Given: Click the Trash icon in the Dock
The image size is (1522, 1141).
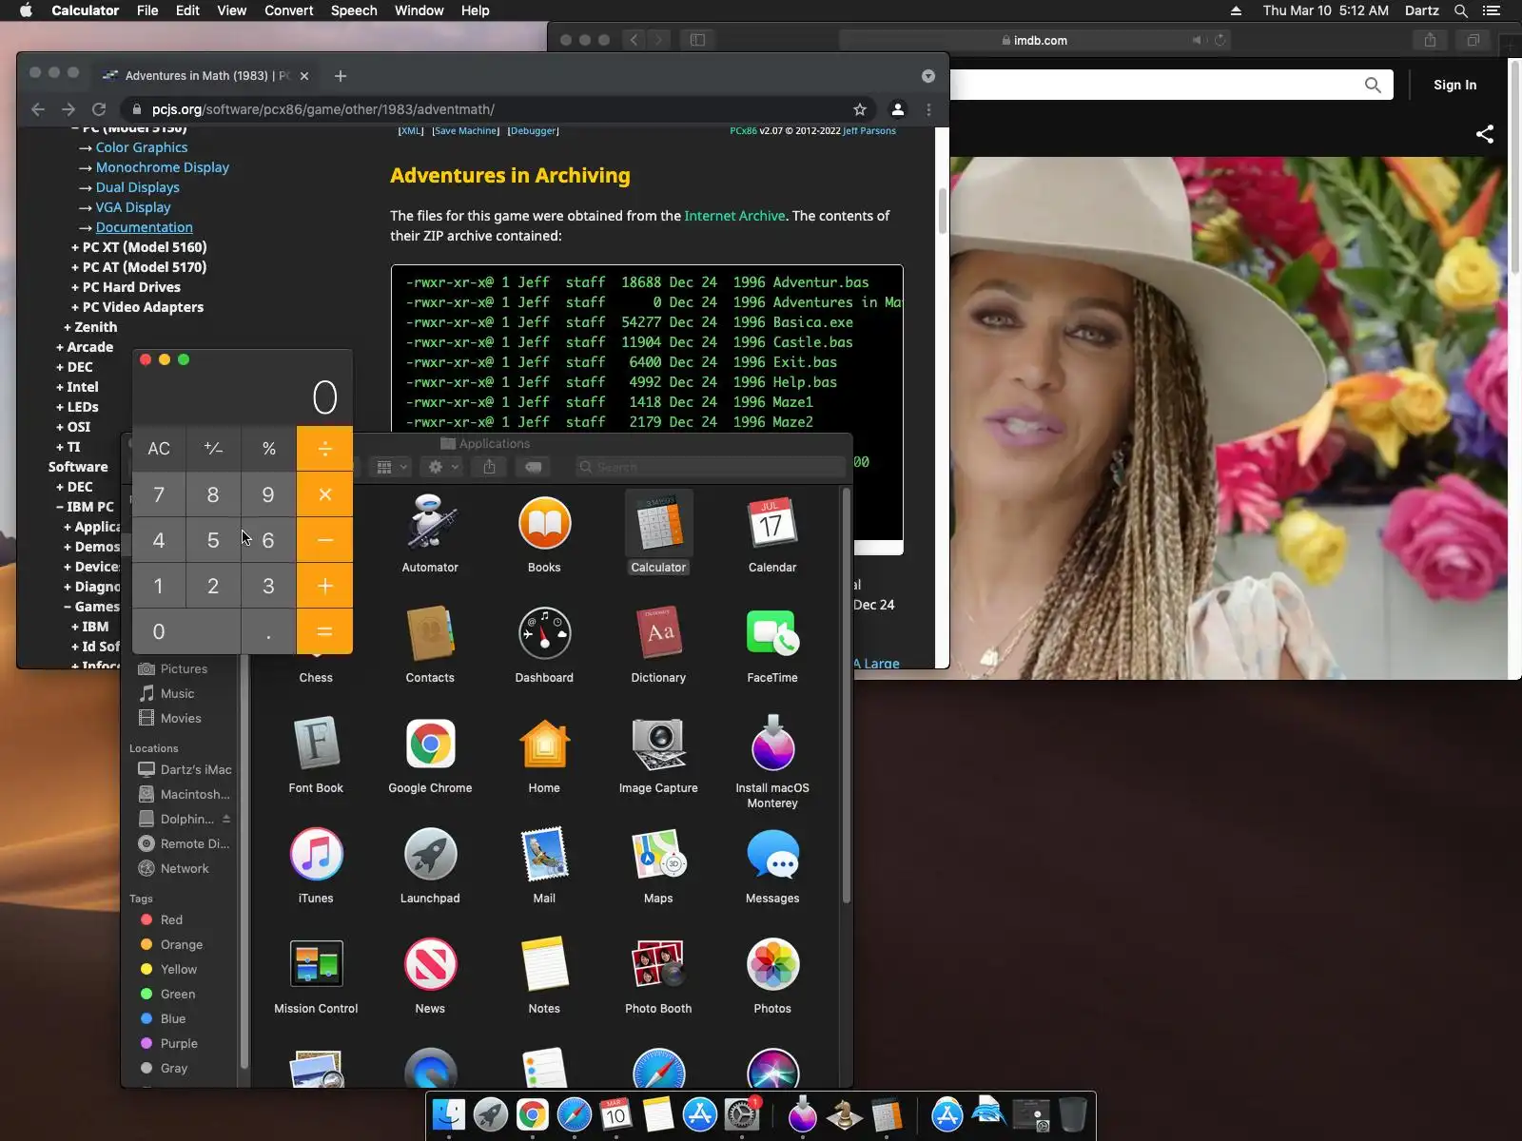Looking at the screenshot, I should (x=1072, y=1114).
